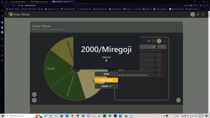Image resolution: width=210 pixels, height=118 pixels.
Task: Delete the third input row with red X
Action: pos(163,65)
